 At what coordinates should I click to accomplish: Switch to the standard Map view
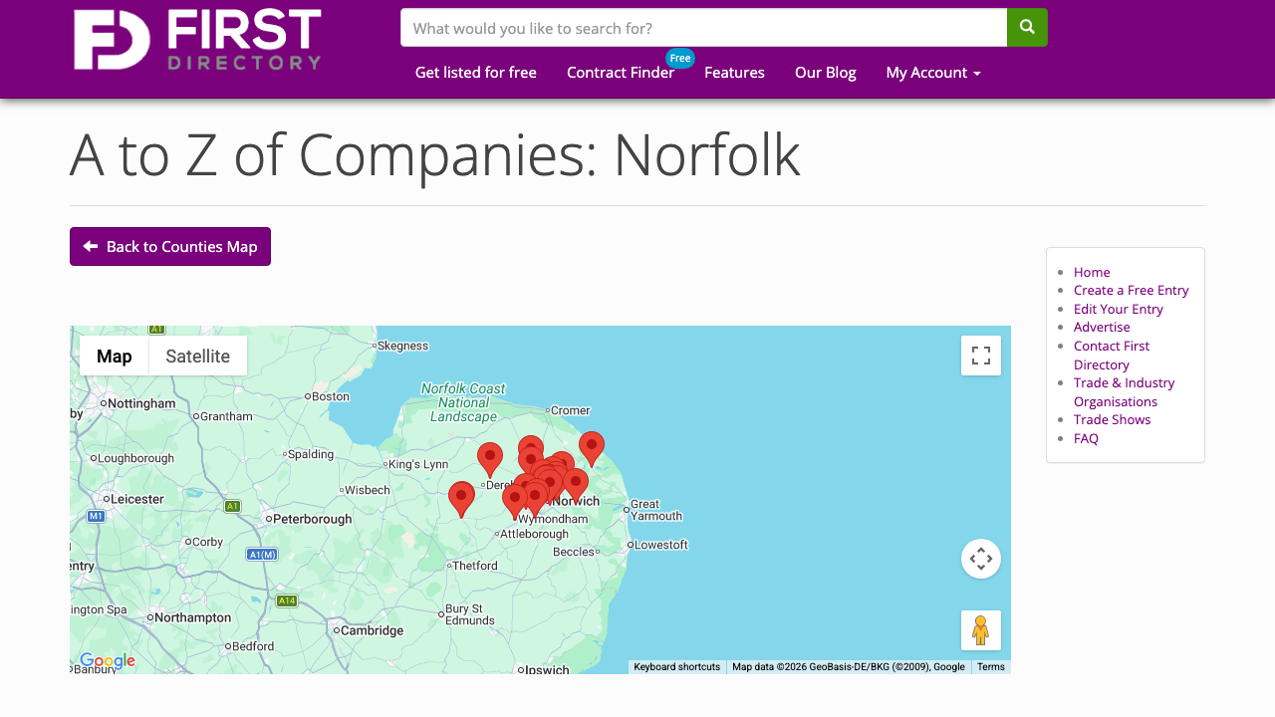tap(115, 357)
